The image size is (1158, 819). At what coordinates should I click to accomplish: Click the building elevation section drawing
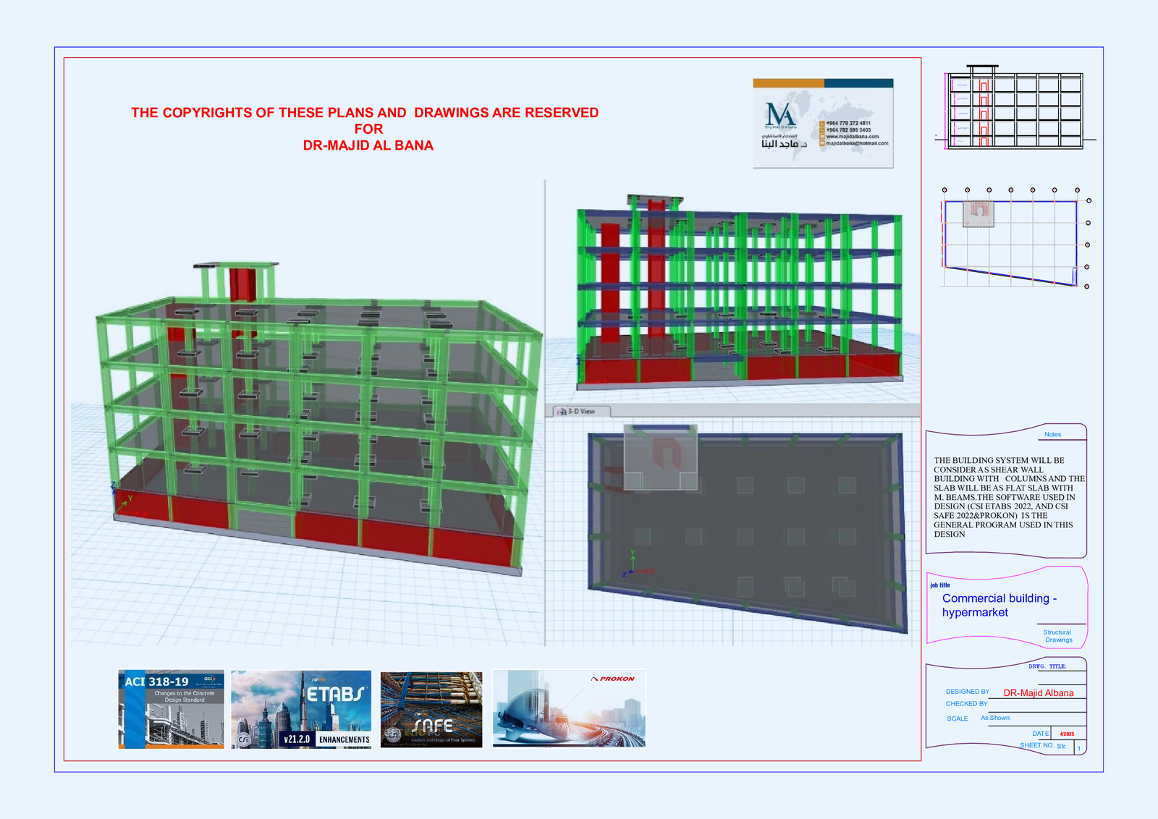[1015, 109]
